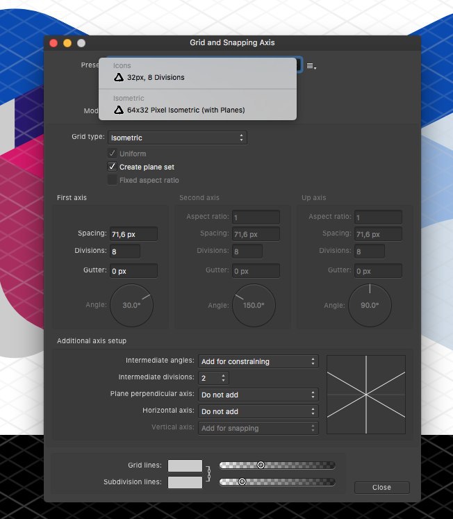The image size is (453, 519).
Task: Click the First axis Spacing field
Action: 133,234
